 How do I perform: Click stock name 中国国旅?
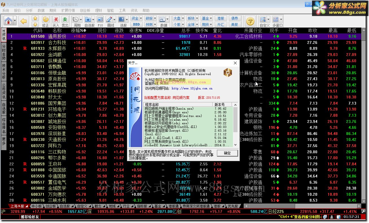[57, 170]
